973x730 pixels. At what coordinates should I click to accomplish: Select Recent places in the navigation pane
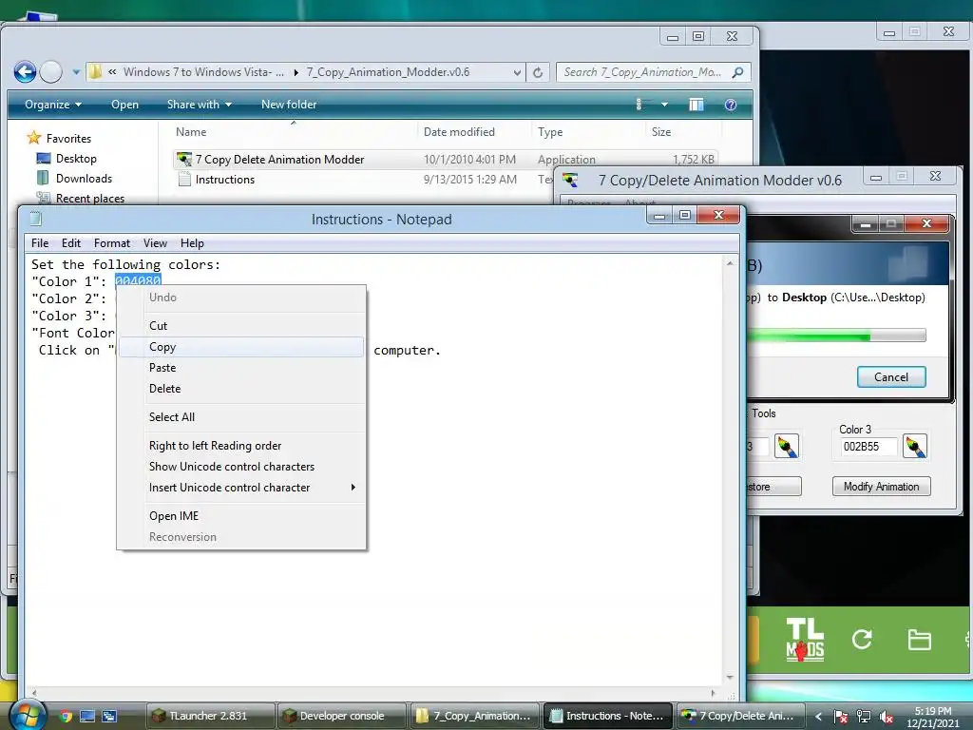[x=81, y=198]
